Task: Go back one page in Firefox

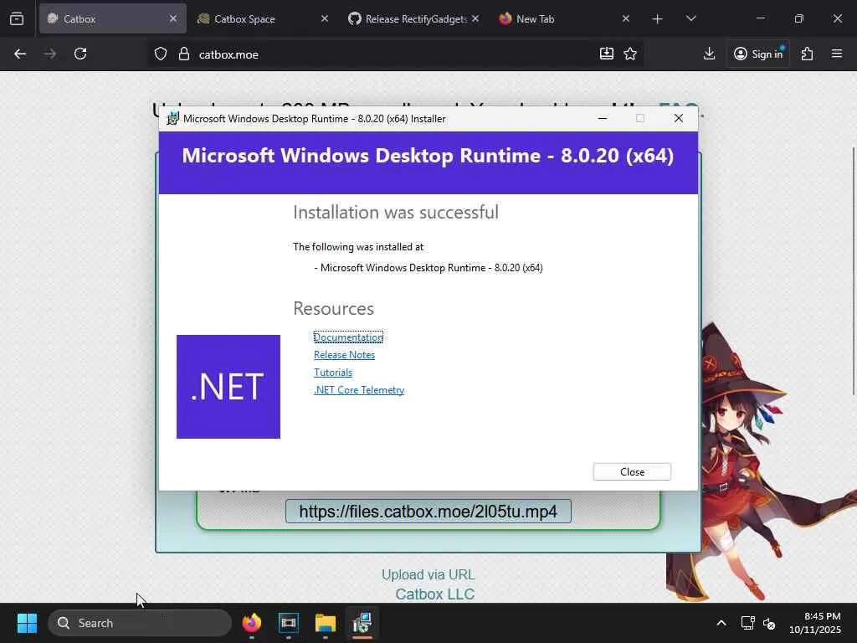Action: pyautogui.click(x=20, y=54)
